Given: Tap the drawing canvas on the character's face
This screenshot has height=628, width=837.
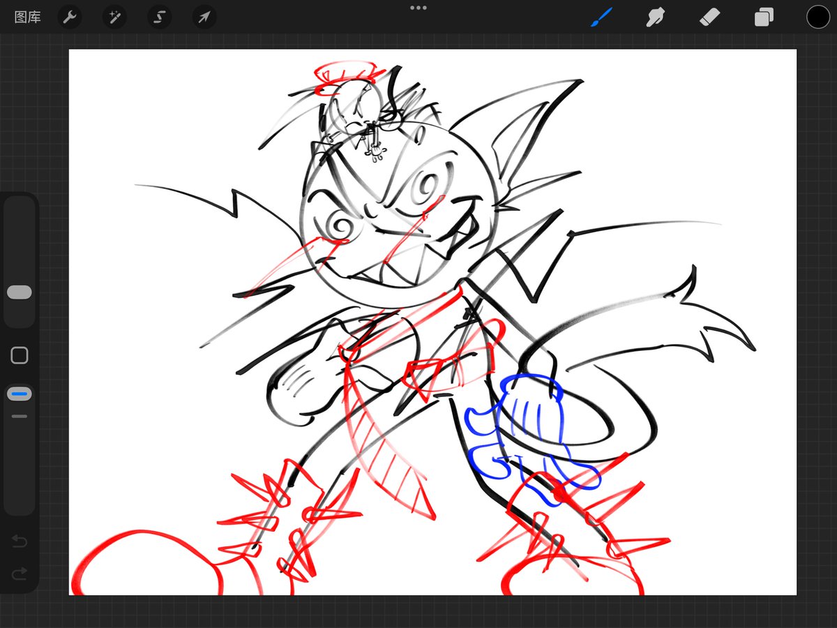Looking at the screenshot, I should click(401, 216).
